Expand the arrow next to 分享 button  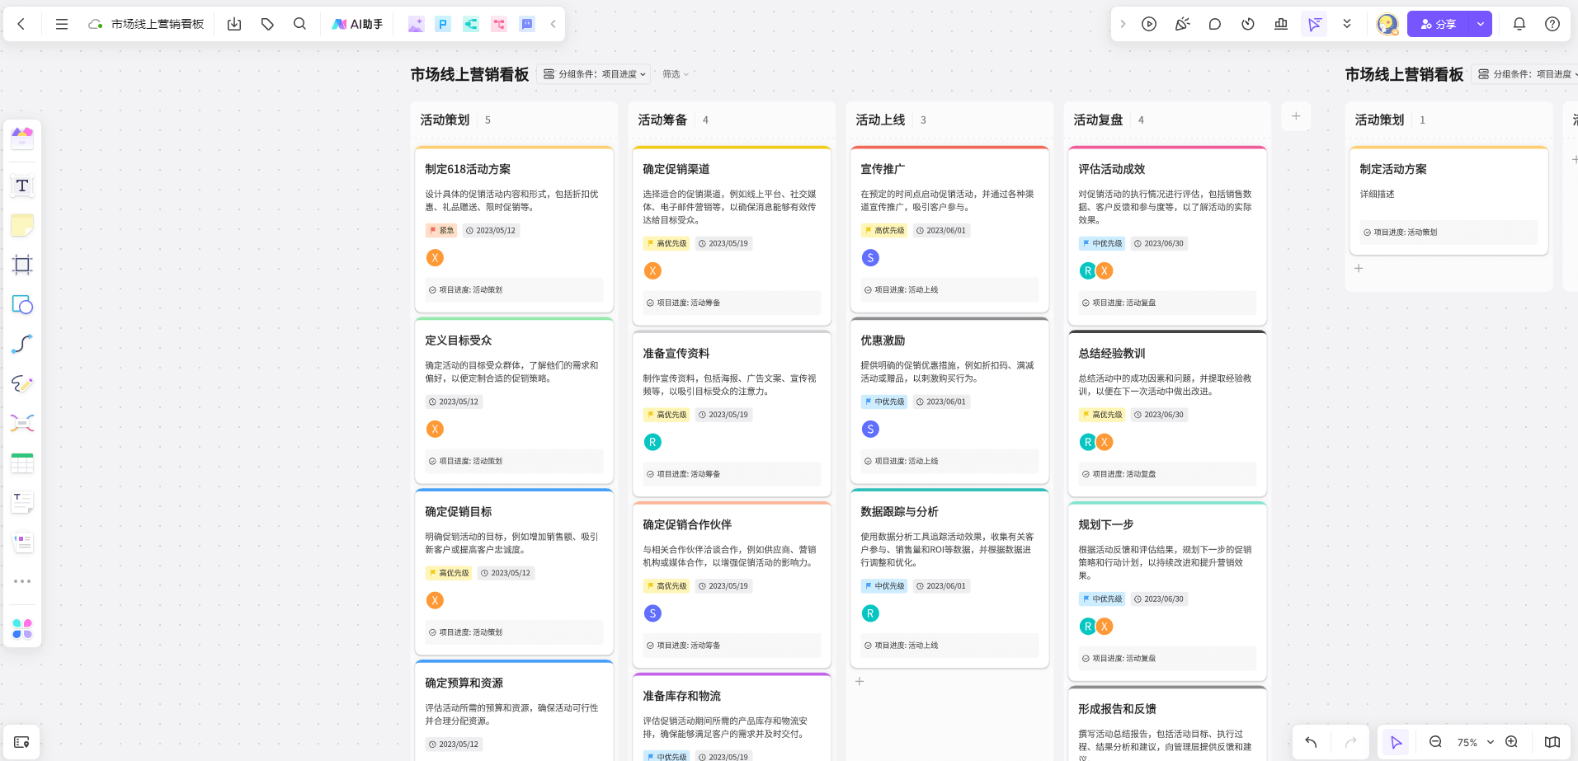coord(1481,24)
